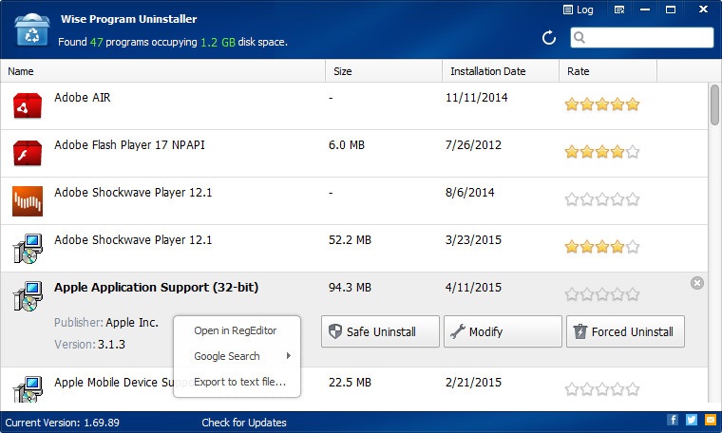Select the Adobe AIR program name

(x=83, y=98)
